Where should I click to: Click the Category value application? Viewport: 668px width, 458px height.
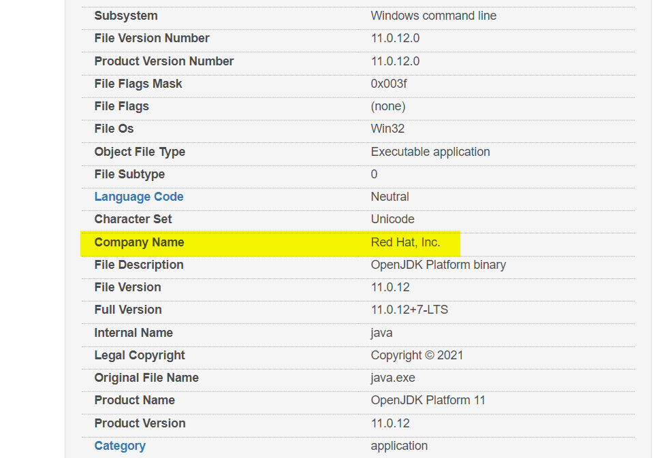coord(399,446)
